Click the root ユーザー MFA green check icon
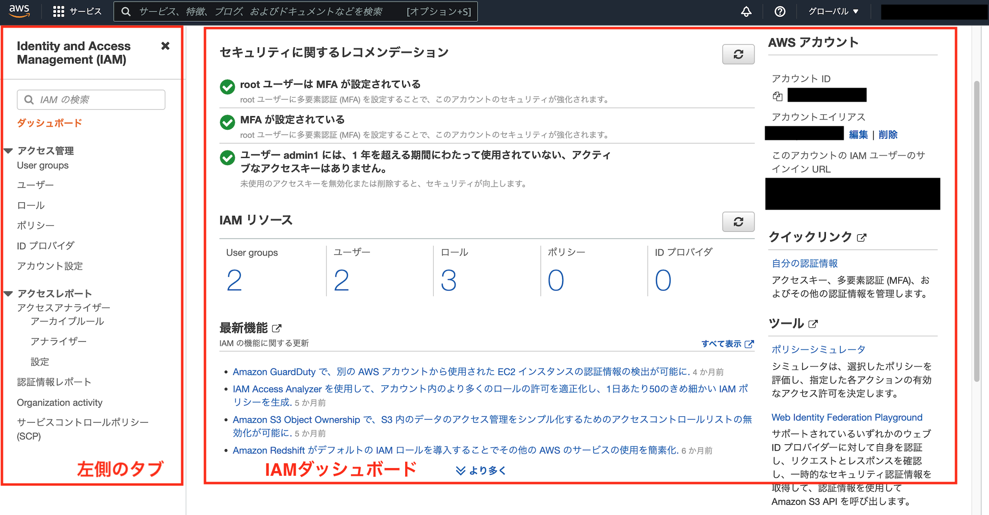This screenshot has width=989, height=515. 227,87
